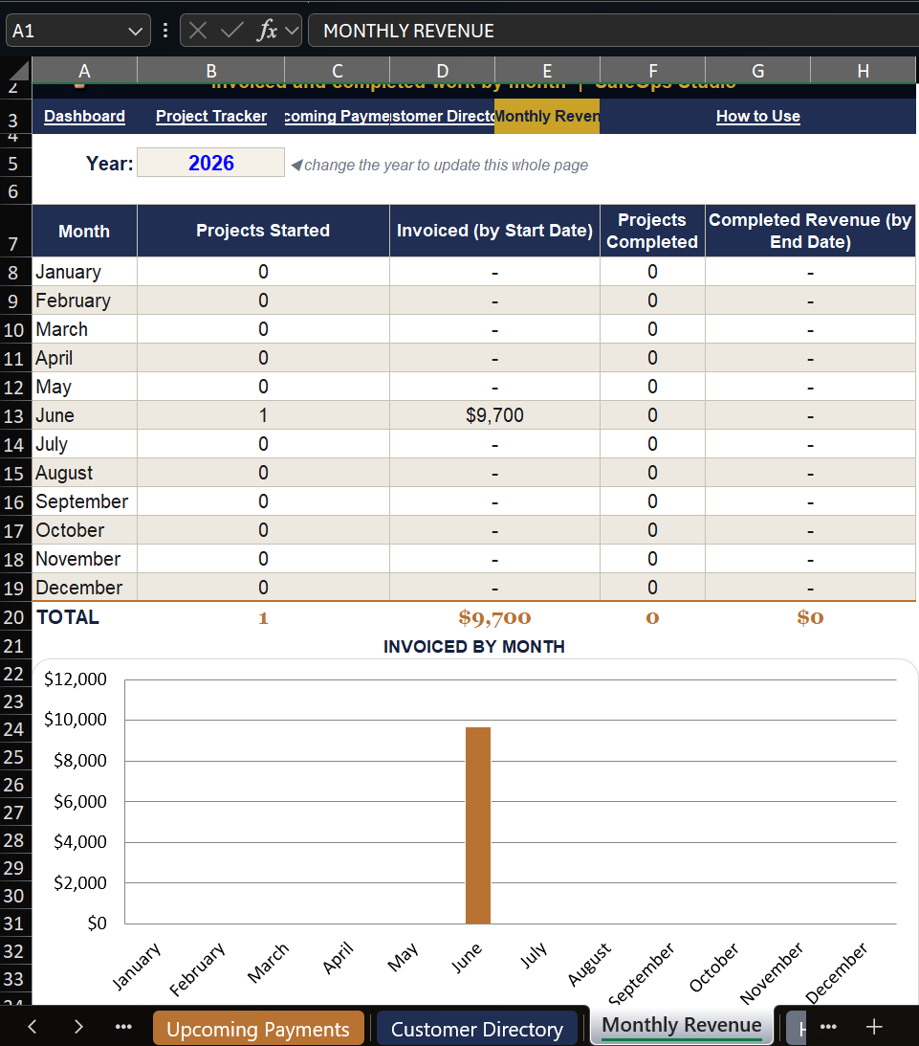Select column D header
The image size is (919, 1046).
point(443,71)
